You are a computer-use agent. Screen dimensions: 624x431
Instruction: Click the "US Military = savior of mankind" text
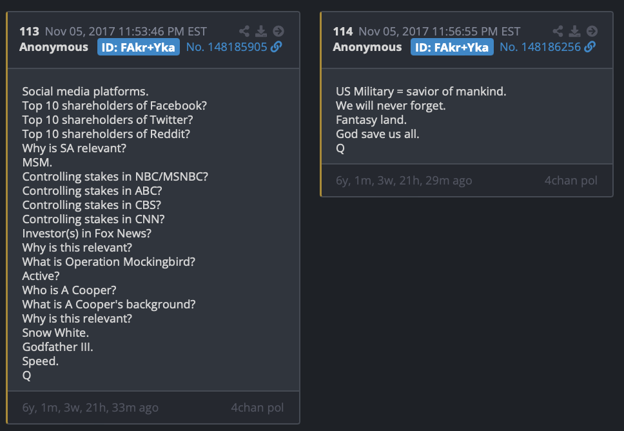(x=421, y=92)
